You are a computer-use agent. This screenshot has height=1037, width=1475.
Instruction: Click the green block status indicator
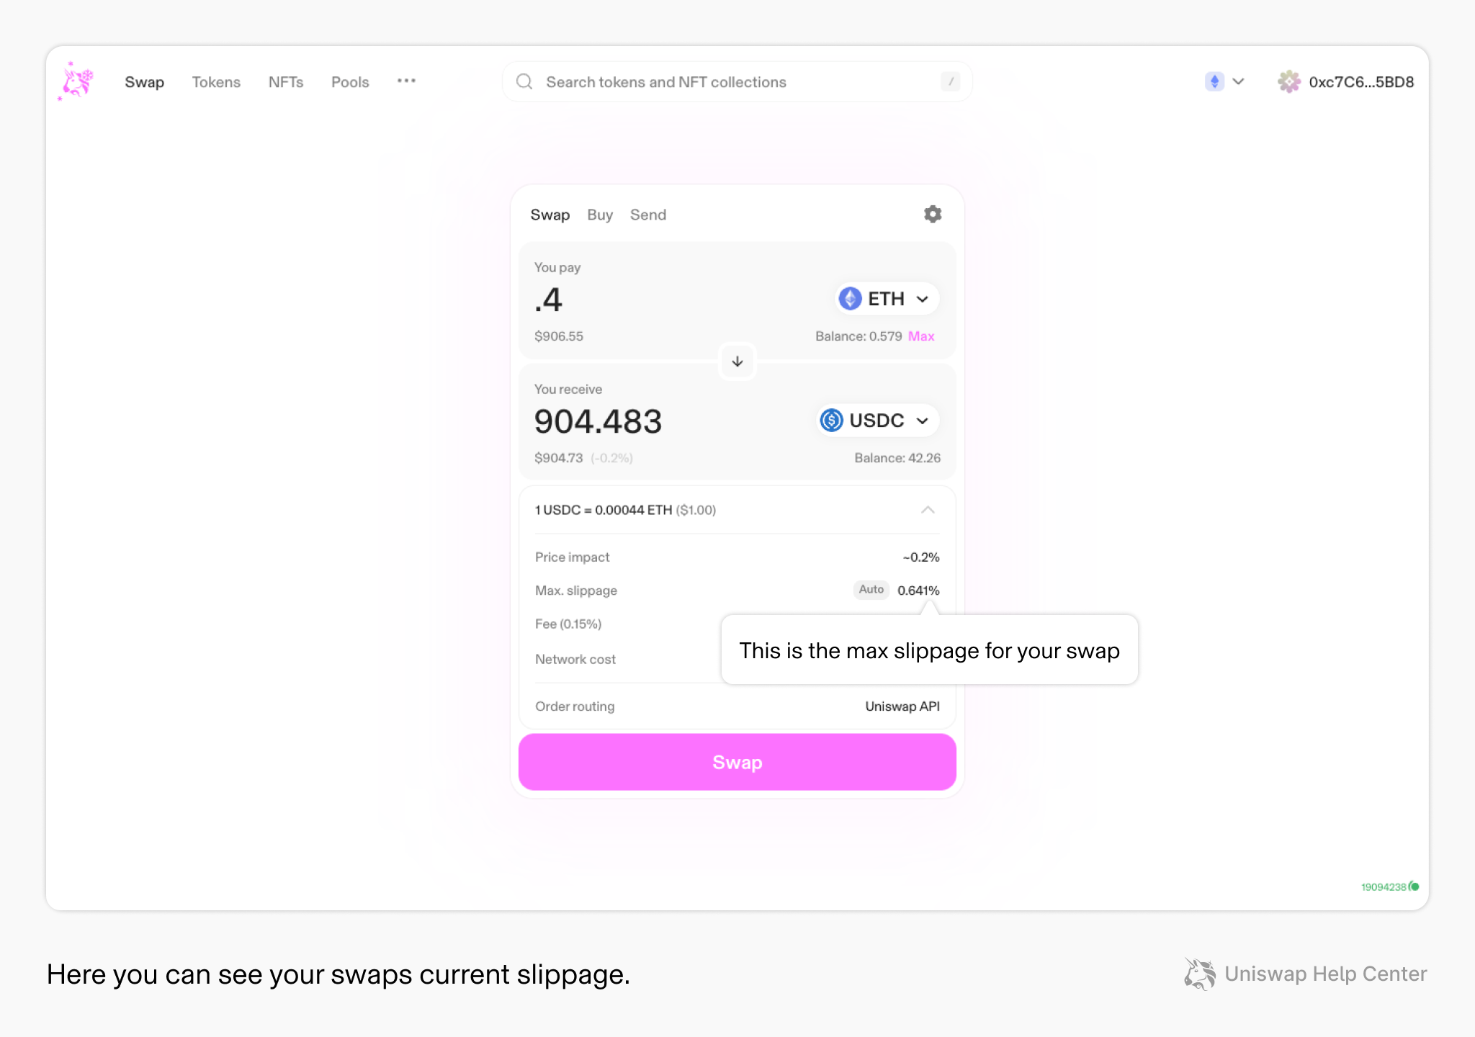[x=1414, y=888]
